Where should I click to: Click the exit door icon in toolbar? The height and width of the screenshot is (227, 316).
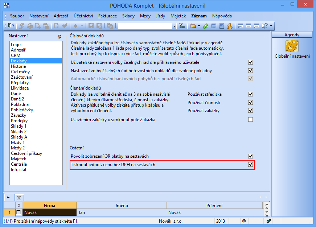(11, 26)
